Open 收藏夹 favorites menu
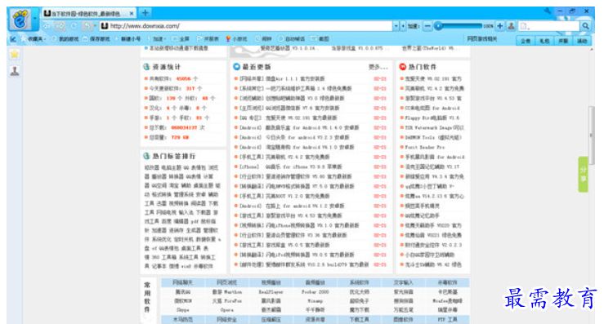This screenshot has width=604, height=324. pos(34,39)
